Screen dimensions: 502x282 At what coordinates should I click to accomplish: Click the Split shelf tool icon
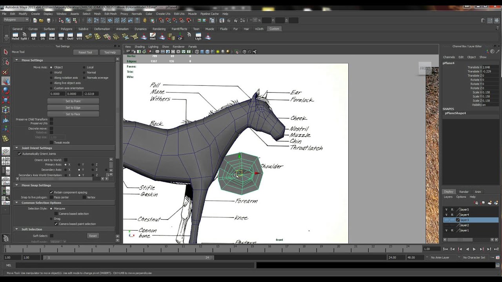(24, 36)
